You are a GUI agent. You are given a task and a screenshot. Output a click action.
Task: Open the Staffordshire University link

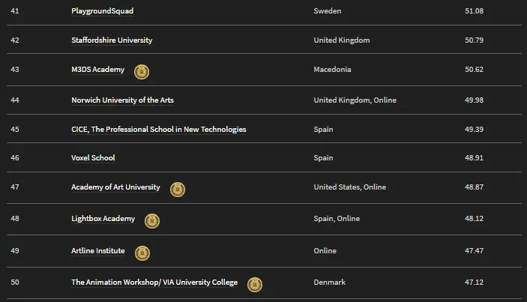click(112, 40)
